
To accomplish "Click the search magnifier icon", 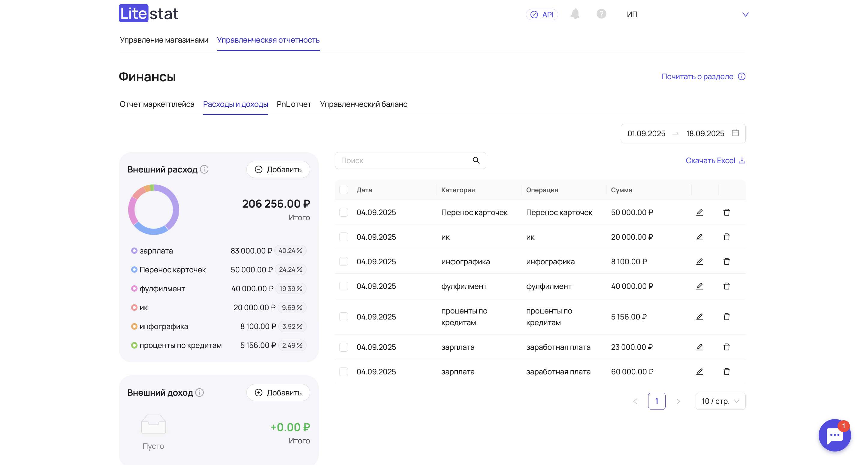I will 476,161.
